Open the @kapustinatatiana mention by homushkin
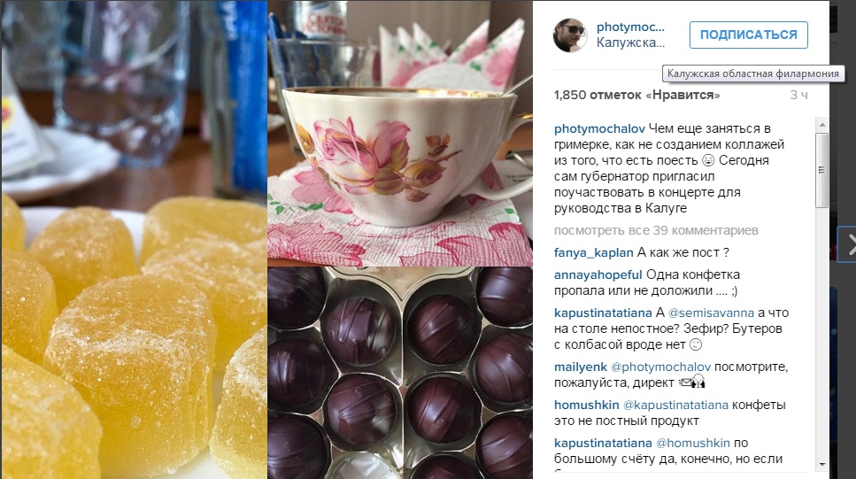This screenshot has width=856, height=479. click(675, 406)
